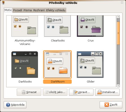126x112 pixels.
Task: Click the window menu icon in title bar
Action: [x=3, y=3]
